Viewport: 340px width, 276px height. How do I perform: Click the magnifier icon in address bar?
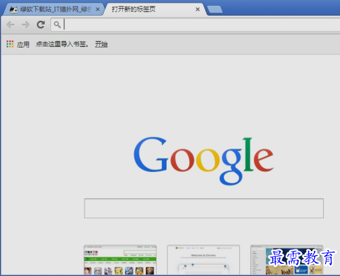click(57, 25)
